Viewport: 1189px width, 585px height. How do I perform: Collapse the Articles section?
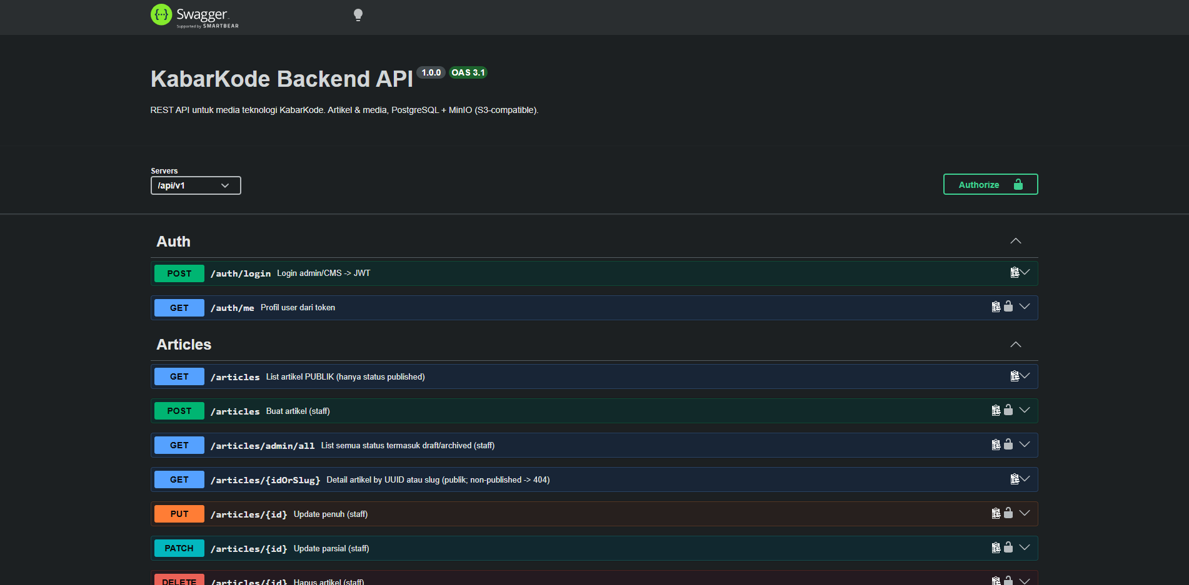1016,345
